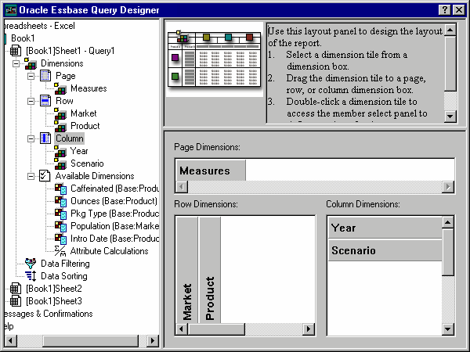Click the Sheet2 worksheet icon

coord(16,289)
